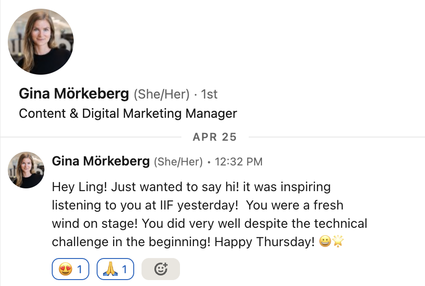This screenshot has width=425, height=286.
Task: Click the grinning face emoji in message
Action: pos(325,241)
